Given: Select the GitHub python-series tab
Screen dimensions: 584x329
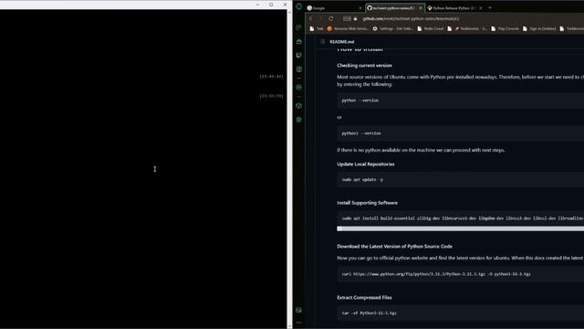Looking at the screenshot, I should click(394, 8).
